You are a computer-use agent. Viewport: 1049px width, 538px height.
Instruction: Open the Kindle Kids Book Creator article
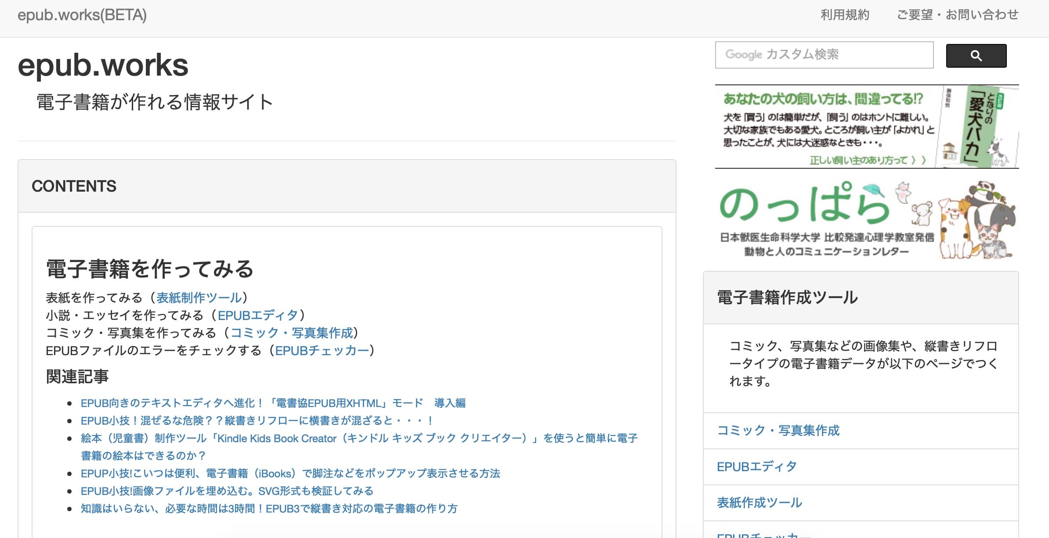(359, 438)
